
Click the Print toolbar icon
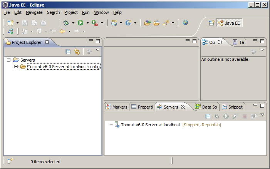(43, 23)
